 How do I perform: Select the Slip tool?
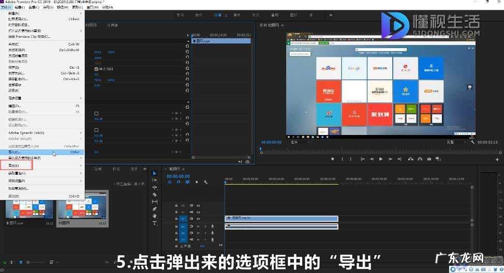[155, 202]
